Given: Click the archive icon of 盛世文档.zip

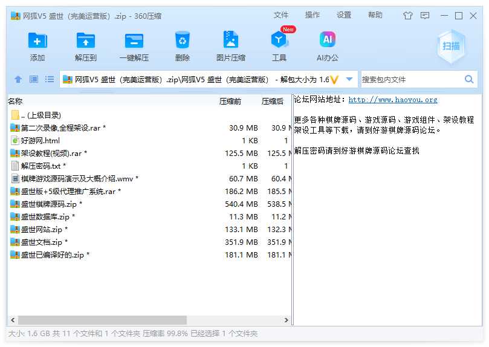Looking at the screenshot, I should click(15, 242).
